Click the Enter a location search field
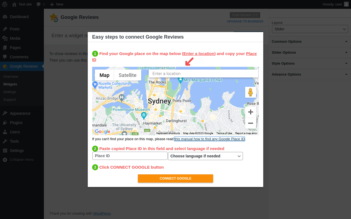The image size is (351, 219). pyautogui.click(x=203, y=74)
